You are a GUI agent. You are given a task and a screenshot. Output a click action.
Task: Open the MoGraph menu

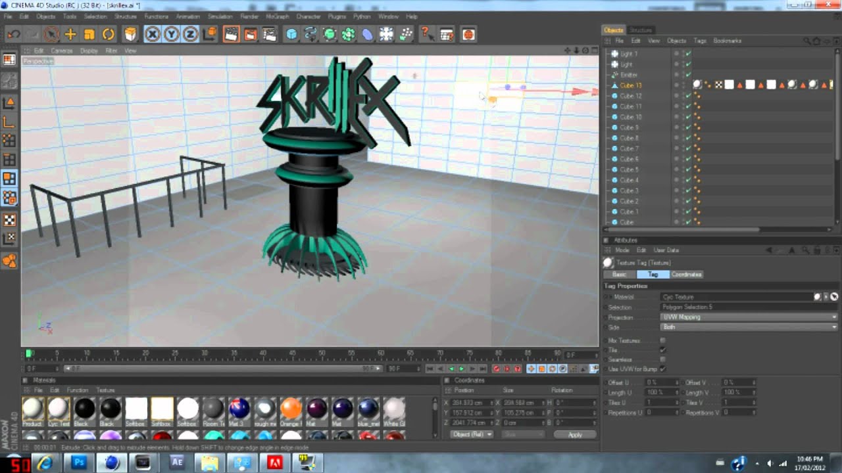pyautogui.click(x=277, y=16)
